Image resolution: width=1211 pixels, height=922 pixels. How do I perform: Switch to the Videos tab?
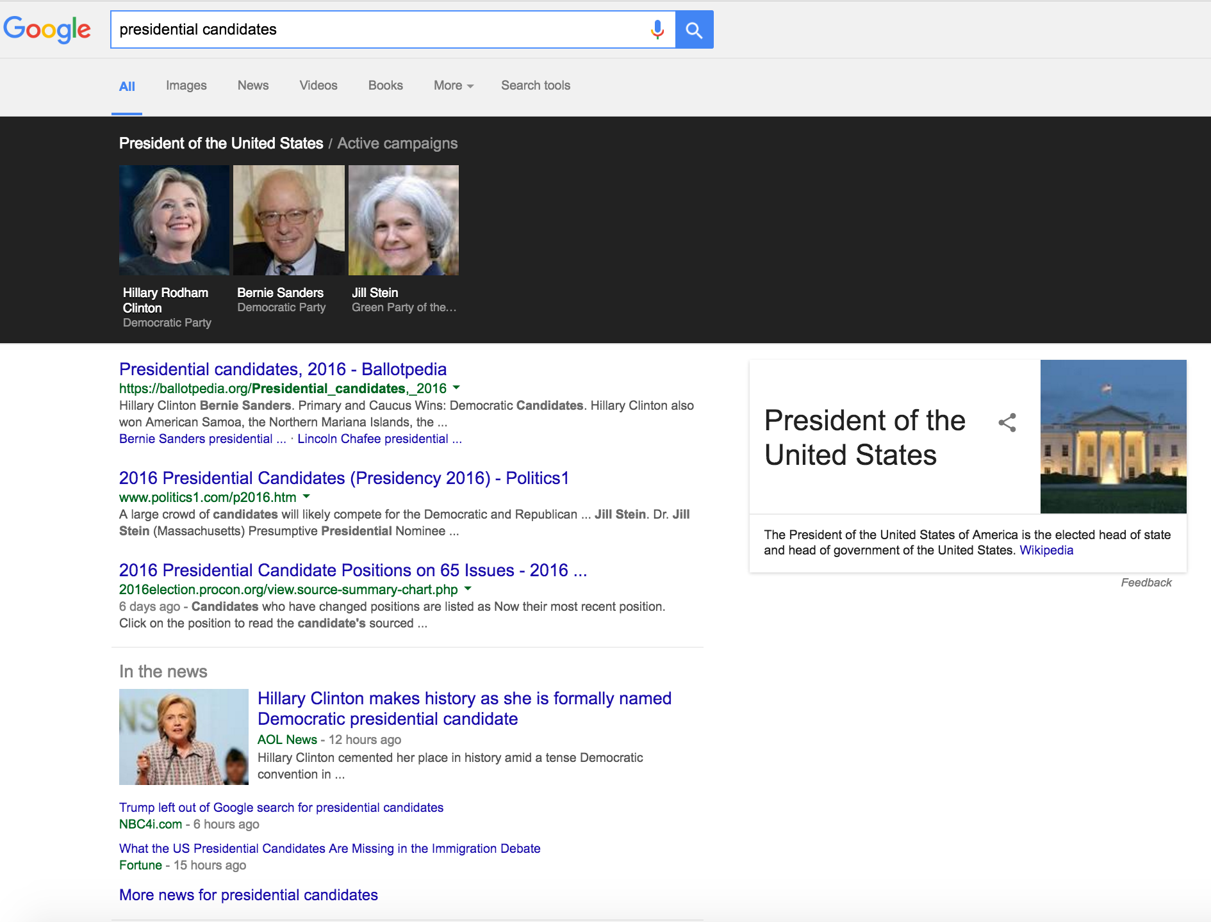(318, 86)
